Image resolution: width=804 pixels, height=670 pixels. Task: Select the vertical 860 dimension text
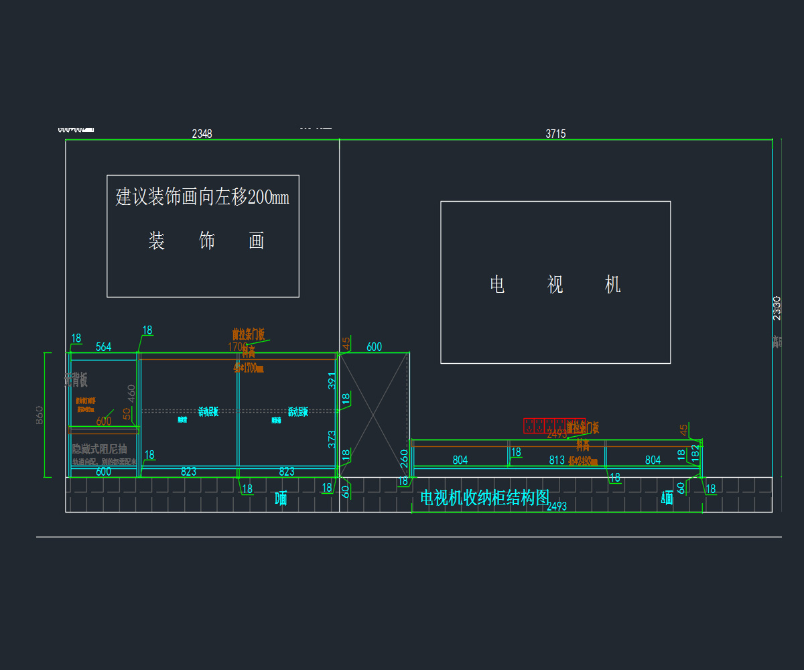coord(40,415)
